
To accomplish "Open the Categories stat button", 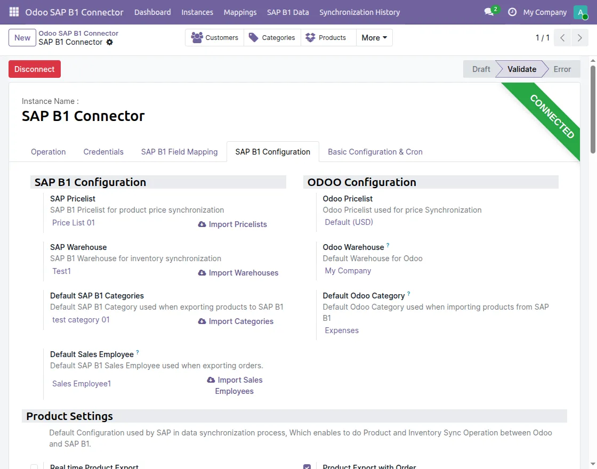I will (272, 38).
